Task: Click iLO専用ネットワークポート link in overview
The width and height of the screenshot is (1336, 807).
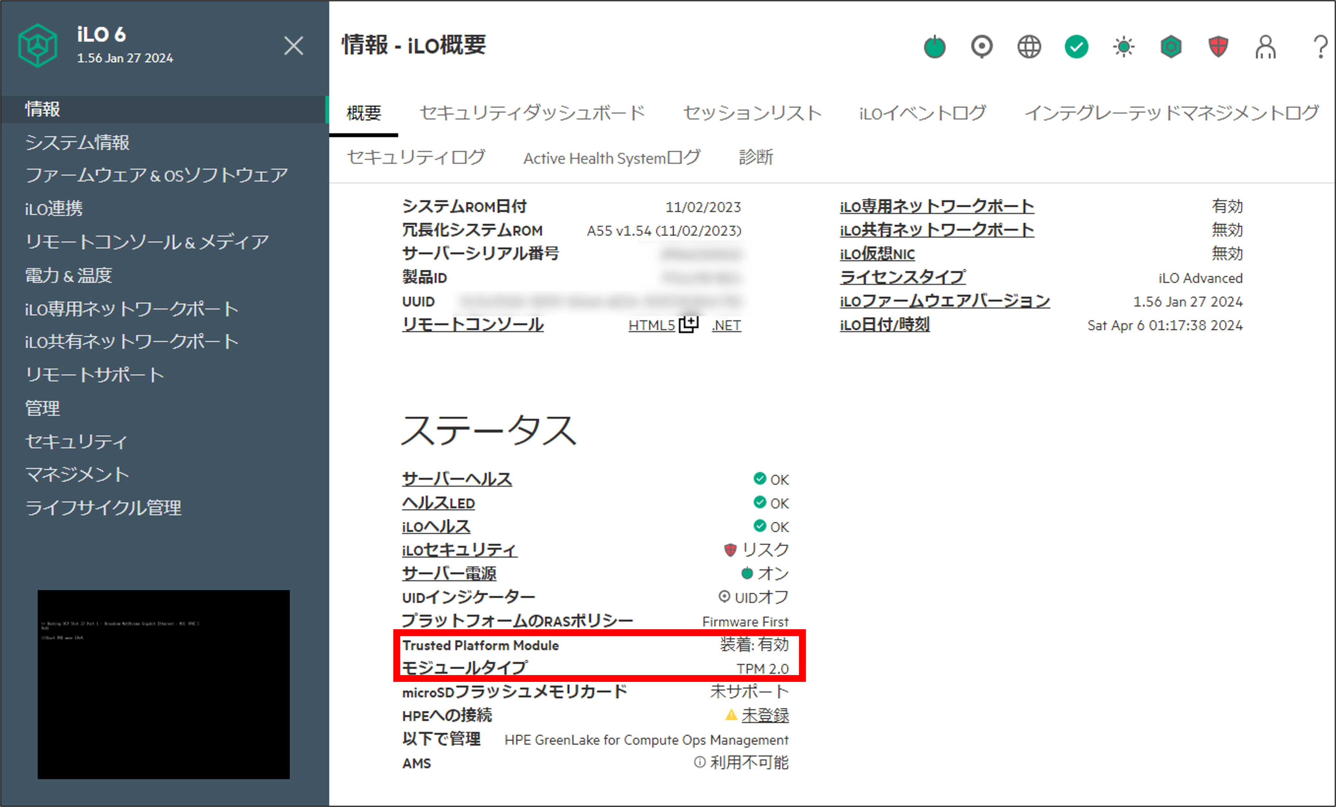Action: [937, 206]
